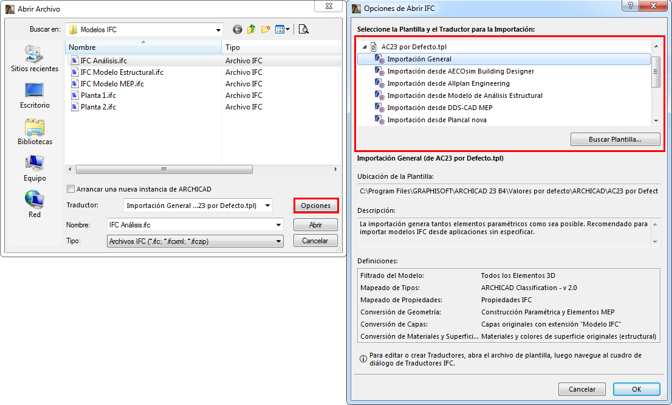
Task: Click the translator list scroll down arrow
Action: coord(656,120)
